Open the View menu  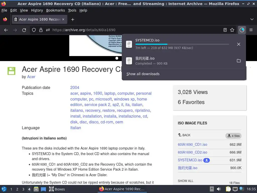[24, 10]
